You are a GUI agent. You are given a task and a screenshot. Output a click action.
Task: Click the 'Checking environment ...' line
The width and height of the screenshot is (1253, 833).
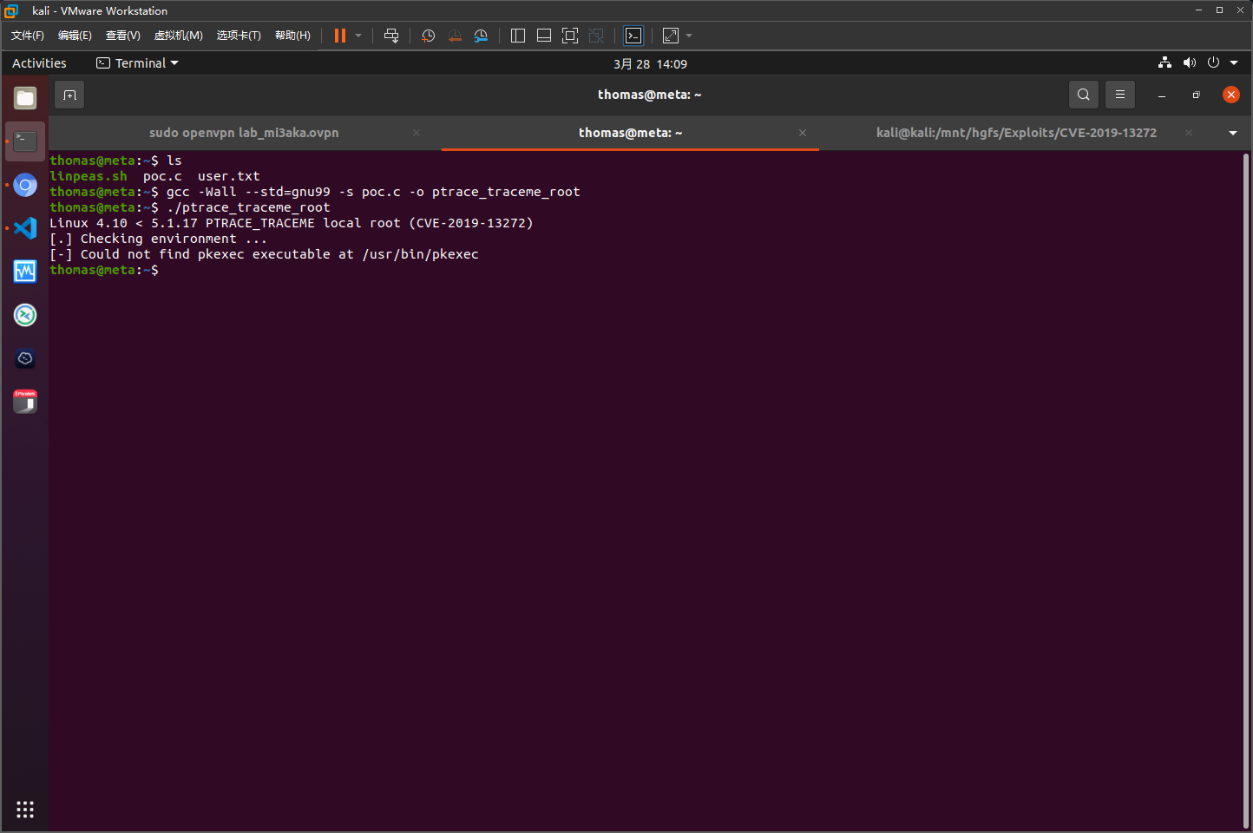159,239
